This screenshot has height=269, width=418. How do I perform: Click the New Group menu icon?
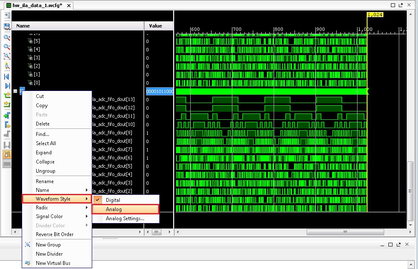pyautogui.click(x=28, y=244)
